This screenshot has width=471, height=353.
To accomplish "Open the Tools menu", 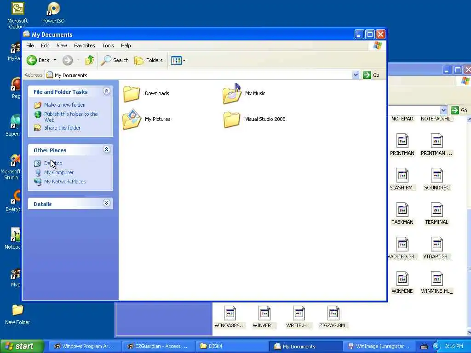I will tap(108, 46).
